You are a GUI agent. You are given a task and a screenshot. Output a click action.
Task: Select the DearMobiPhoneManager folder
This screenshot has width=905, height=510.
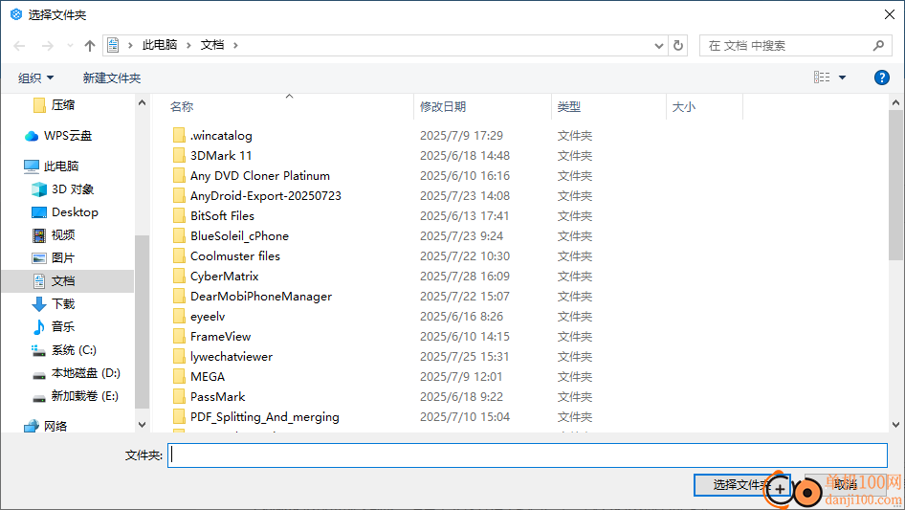261,297
